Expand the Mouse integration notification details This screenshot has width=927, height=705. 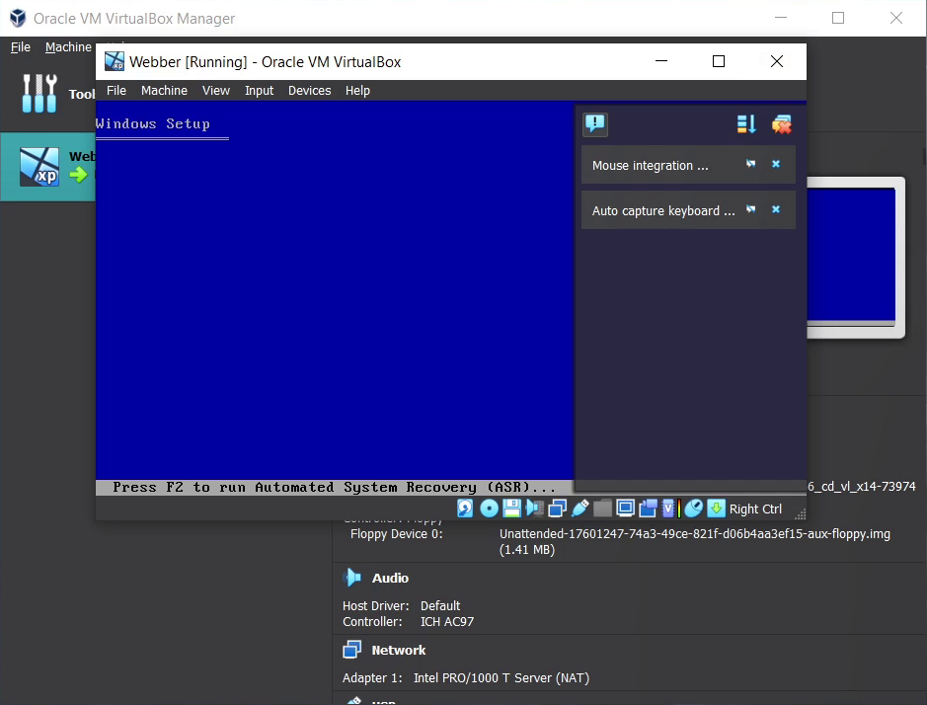pos(751,164)
